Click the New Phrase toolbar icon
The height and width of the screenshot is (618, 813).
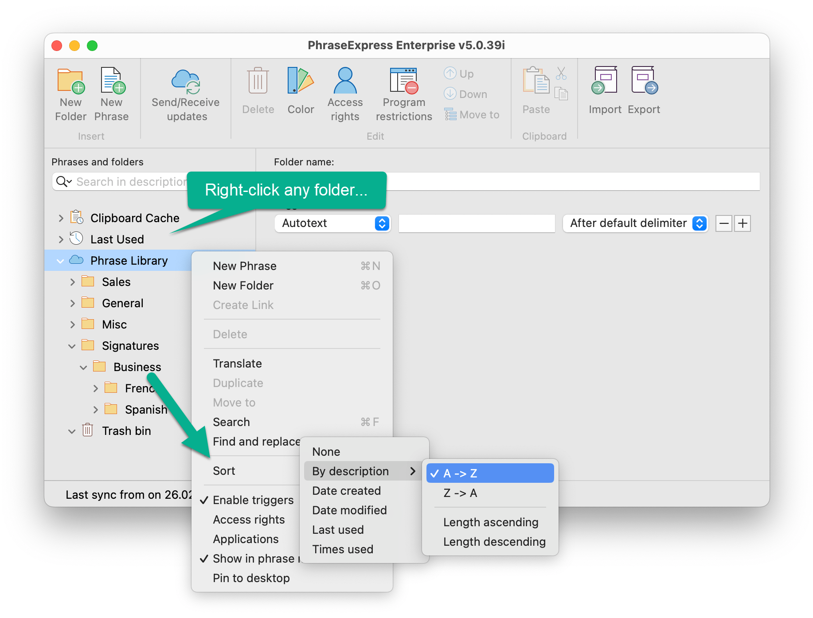tap(112, 81)
